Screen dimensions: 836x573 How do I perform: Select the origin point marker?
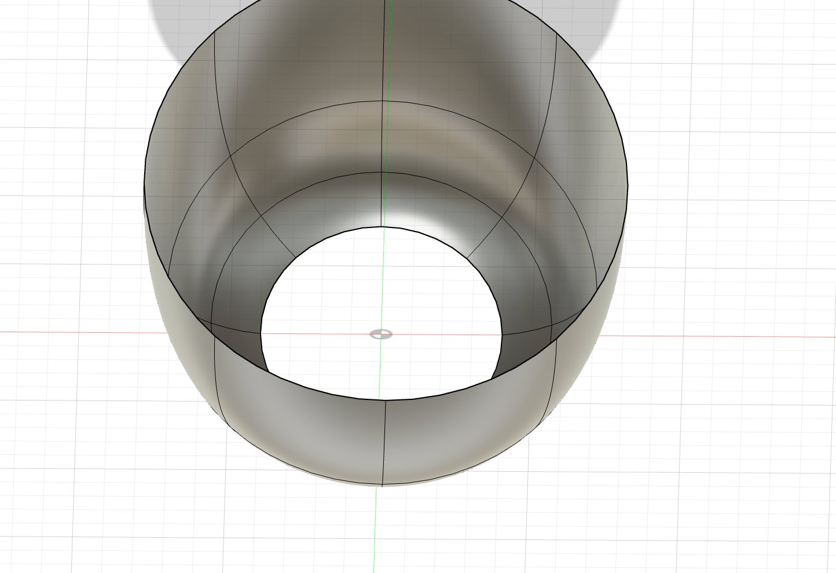point(382,333)
